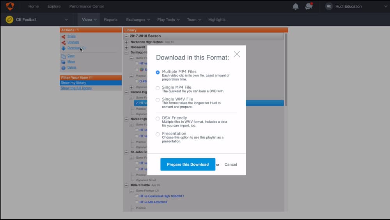Select Multiple MP4 Files option
The image size is (390, 220).
pos(158,72)
